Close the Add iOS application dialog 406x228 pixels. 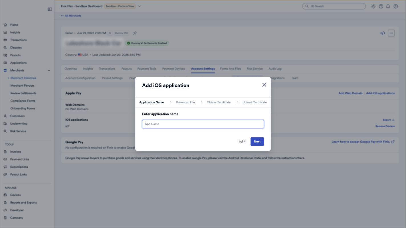coord(264,85)
